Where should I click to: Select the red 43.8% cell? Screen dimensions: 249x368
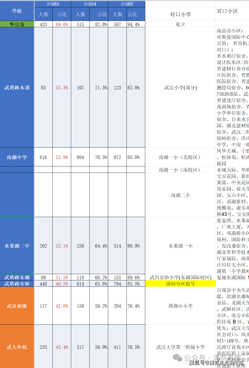pos(62,306)
